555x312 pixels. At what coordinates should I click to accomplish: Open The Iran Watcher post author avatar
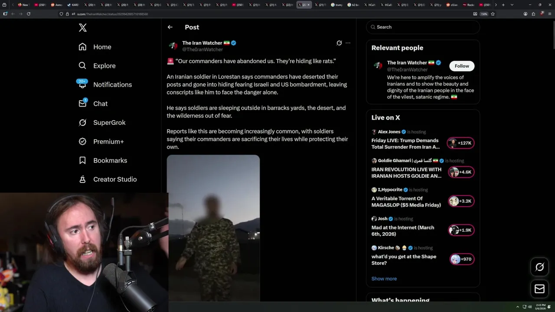(173, 46)
